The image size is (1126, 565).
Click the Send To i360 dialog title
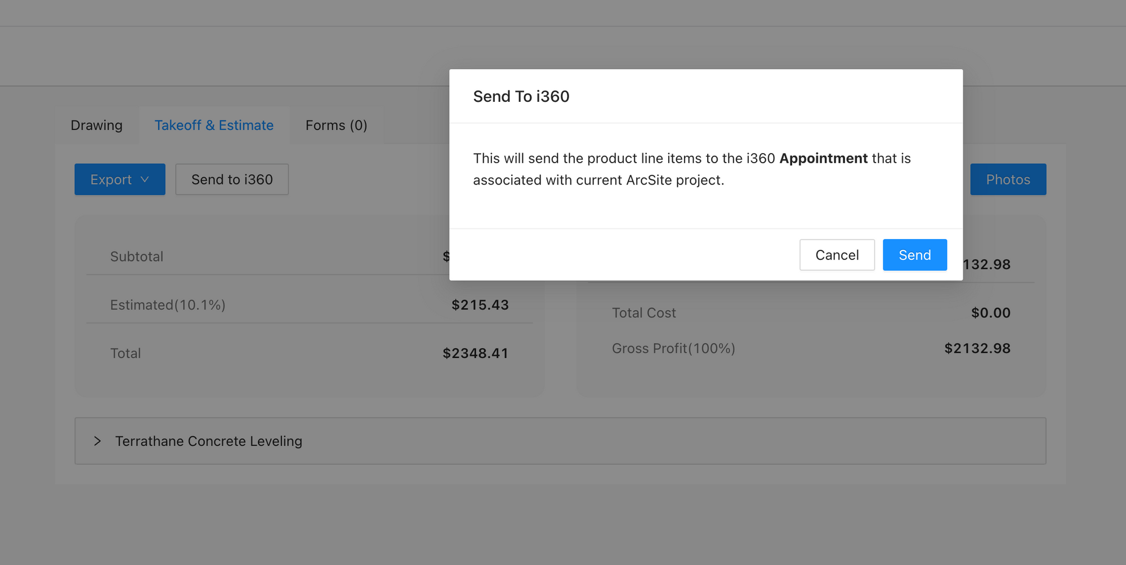point(521,96)
